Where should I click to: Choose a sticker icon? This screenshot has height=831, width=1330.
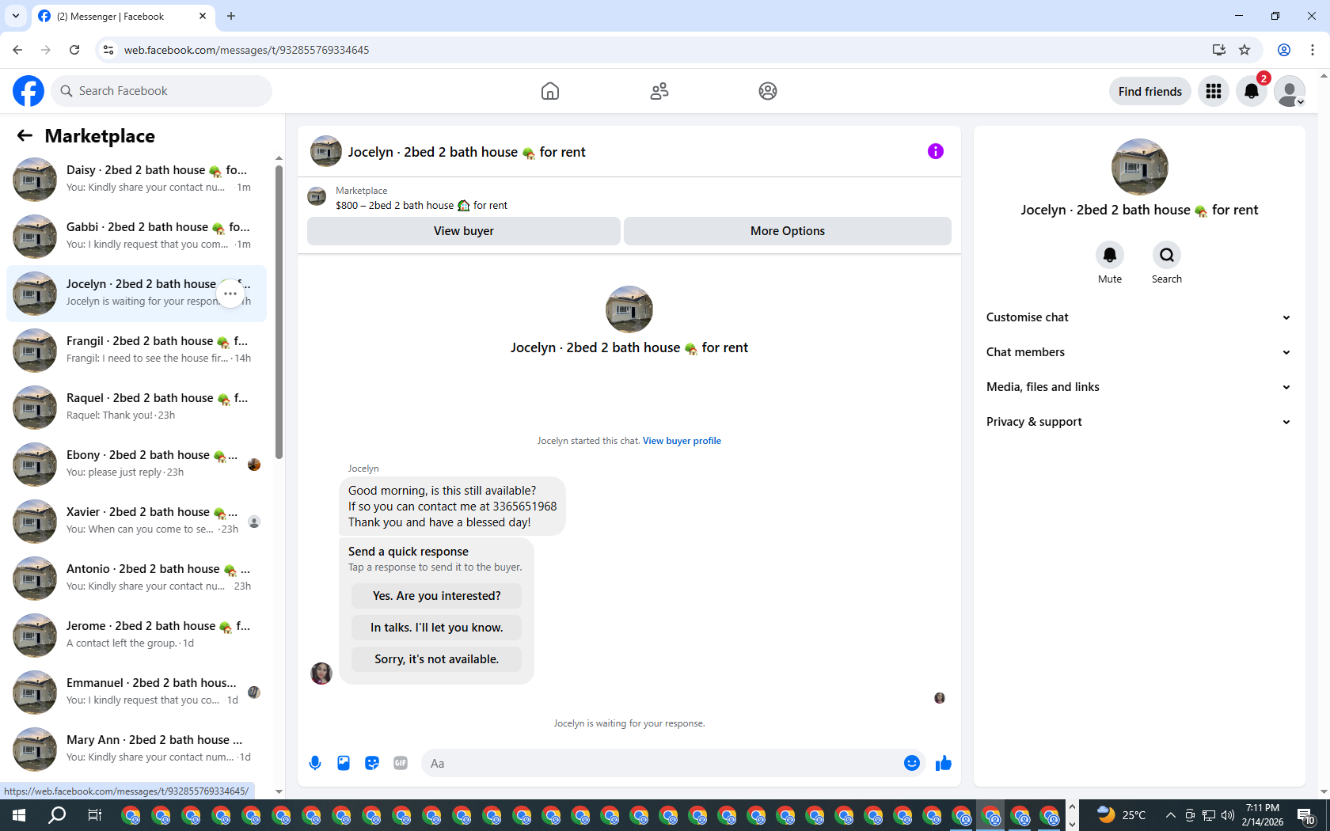pos(372,763)
